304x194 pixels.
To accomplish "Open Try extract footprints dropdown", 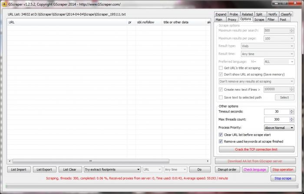I will (112, 170).
